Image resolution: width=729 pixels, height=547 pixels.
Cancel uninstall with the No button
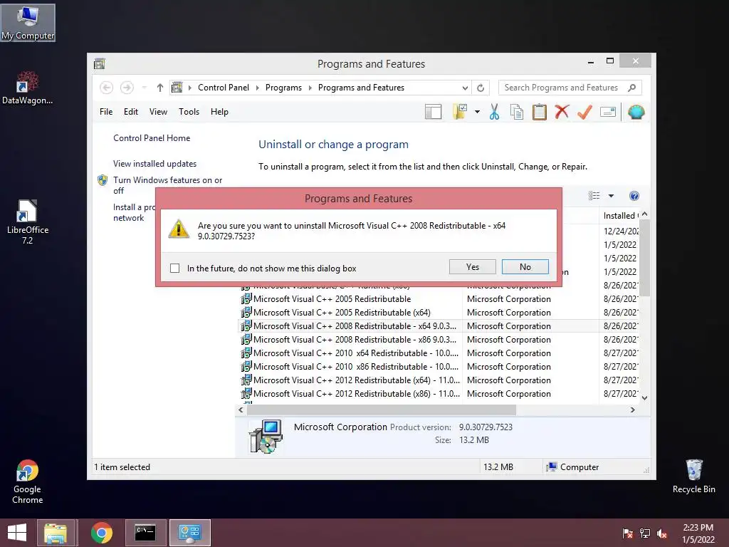[525, 267]
